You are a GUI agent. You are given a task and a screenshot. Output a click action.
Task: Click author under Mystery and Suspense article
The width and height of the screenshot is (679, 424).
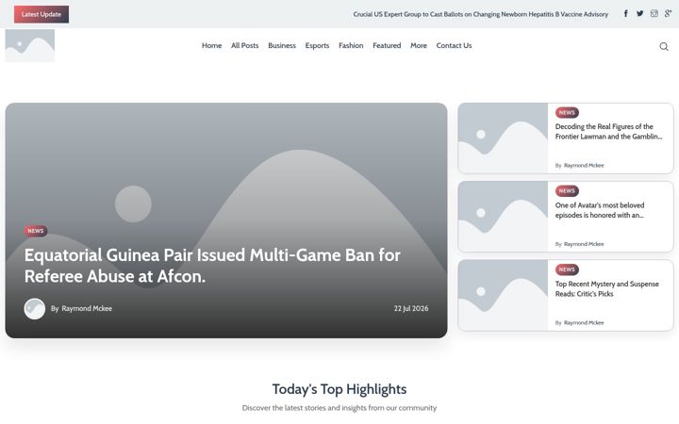[584, 323]
